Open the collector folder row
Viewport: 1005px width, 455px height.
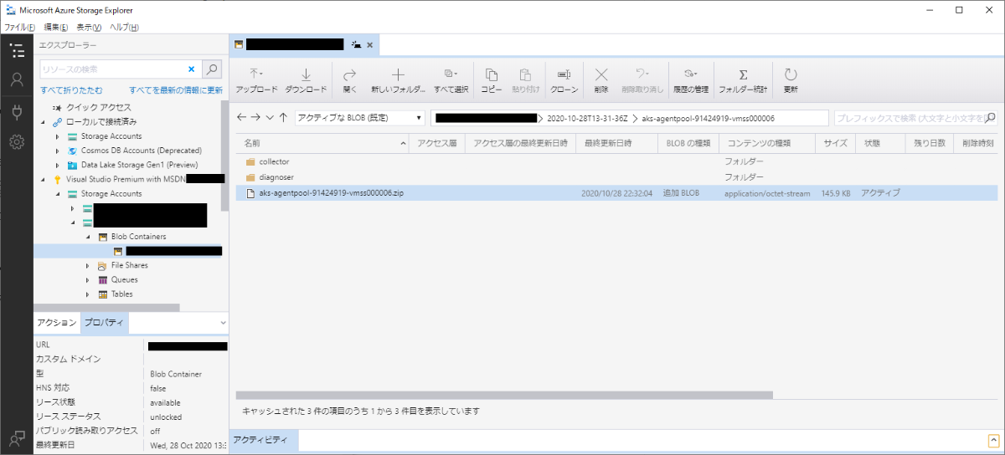tap(616, 161)
